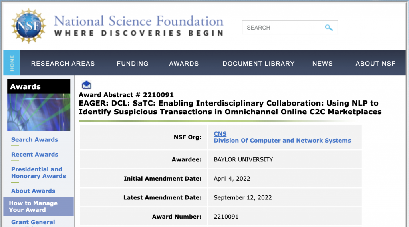
Task: Click the Search Awards sidebar link
Action: [34, 140]
